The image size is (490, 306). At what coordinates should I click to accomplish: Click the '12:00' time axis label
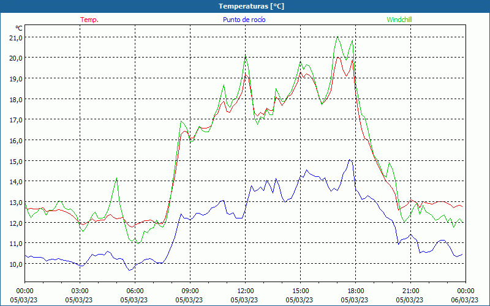[246, 291]
